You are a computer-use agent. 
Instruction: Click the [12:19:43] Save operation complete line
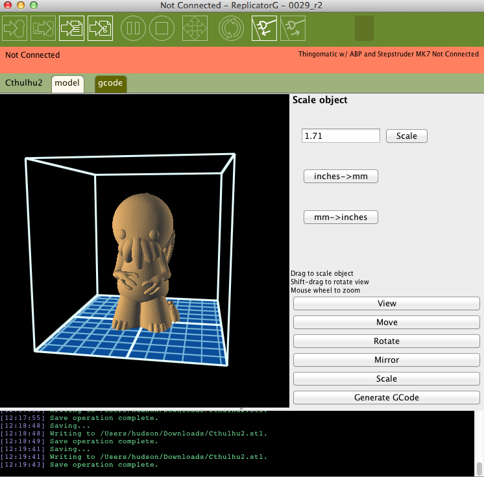[79, 465]
